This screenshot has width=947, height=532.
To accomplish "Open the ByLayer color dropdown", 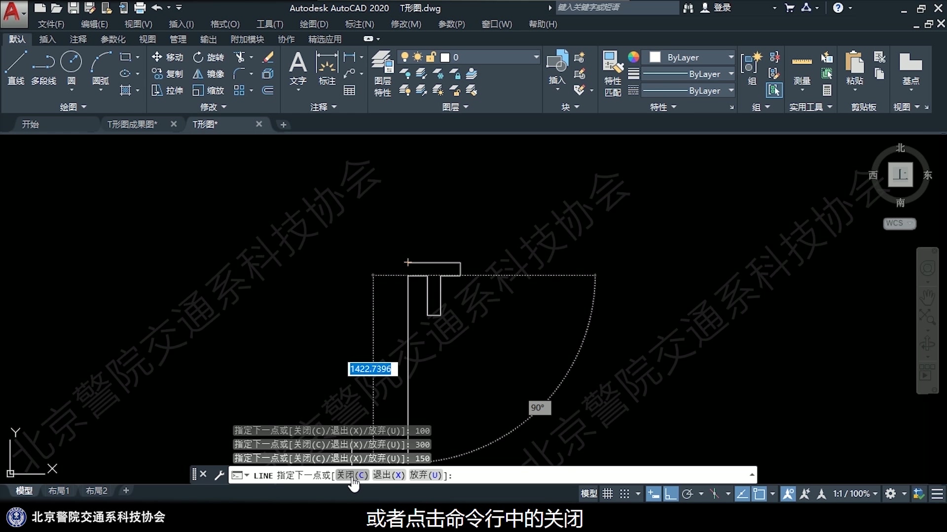I will point(730,57).
